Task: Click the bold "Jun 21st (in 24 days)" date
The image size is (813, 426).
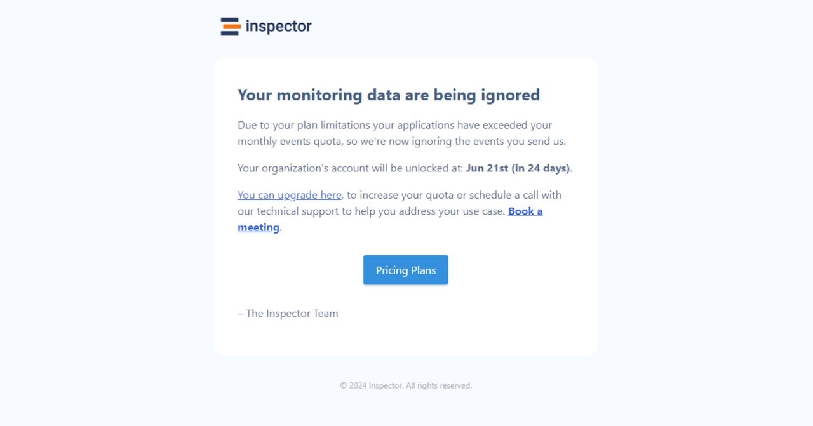Action: pyautogui.click(x=518, y=168)
